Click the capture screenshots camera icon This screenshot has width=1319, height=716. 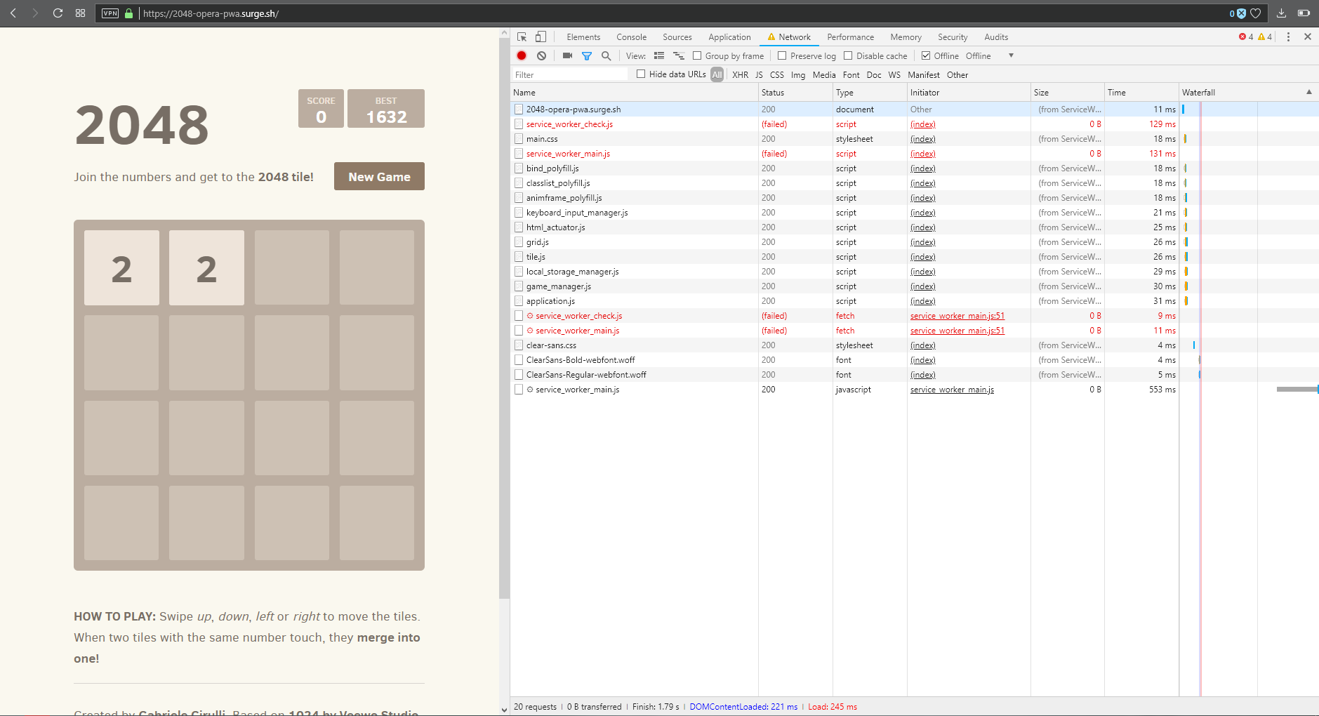567,56
